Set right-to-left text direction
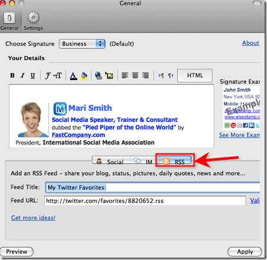 click(x=171, y=75)
